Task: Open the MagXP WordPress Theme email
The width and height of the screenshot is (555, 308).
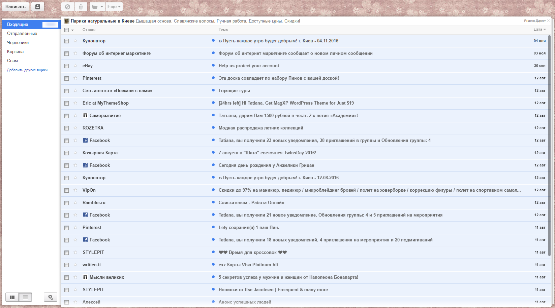Action: tap(286, 103)
